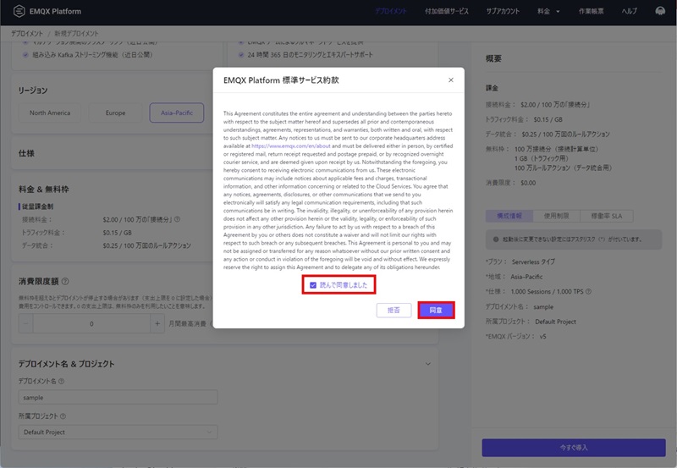Open the emqx.com/en/about link in agreement
The width and height of the screenshot is (677, 468).
coord(290,146)
